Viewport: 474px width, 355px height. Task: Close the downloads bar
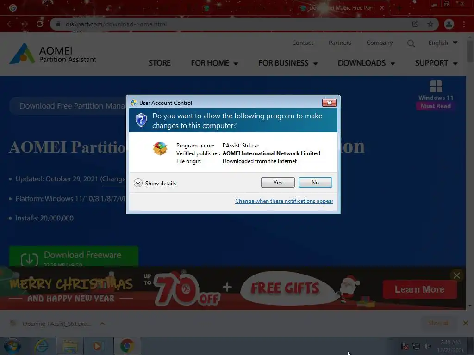[466, 323]
